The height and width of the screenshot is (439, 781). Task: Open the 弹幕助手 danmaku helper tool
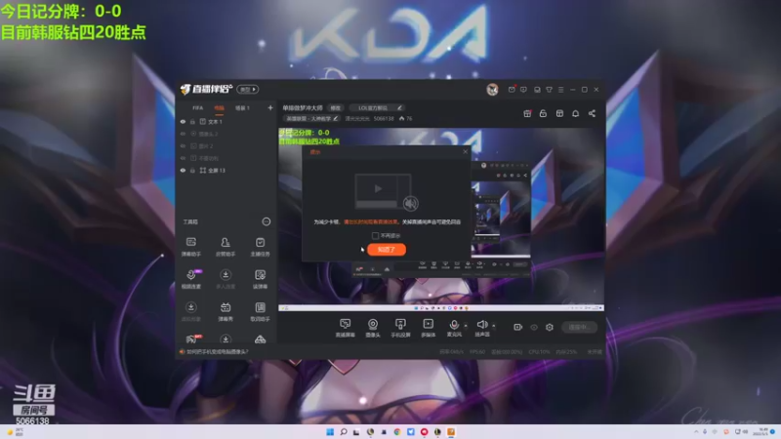190,247
